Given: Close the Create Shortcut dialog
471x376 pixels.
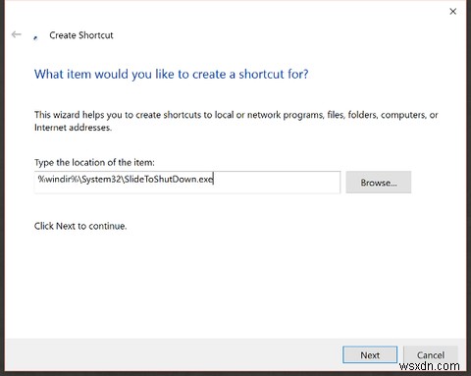Looking at the screenshot, I should pyautogui.click(x=452, y=12).
